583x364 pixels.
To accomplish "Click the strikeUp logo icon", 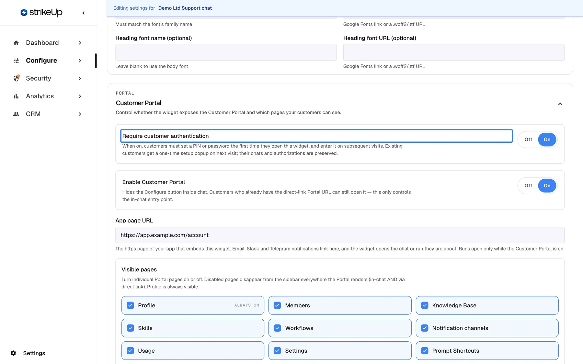I will pyautogui.click(x=24, y=13).
